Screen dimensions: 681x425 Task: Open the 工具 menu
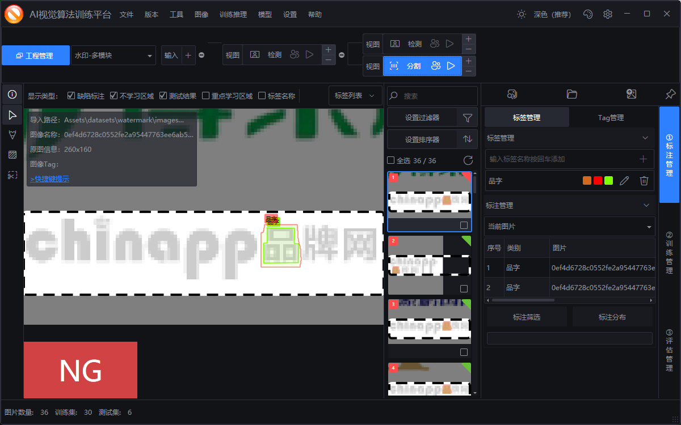click(x=176, y=15)
